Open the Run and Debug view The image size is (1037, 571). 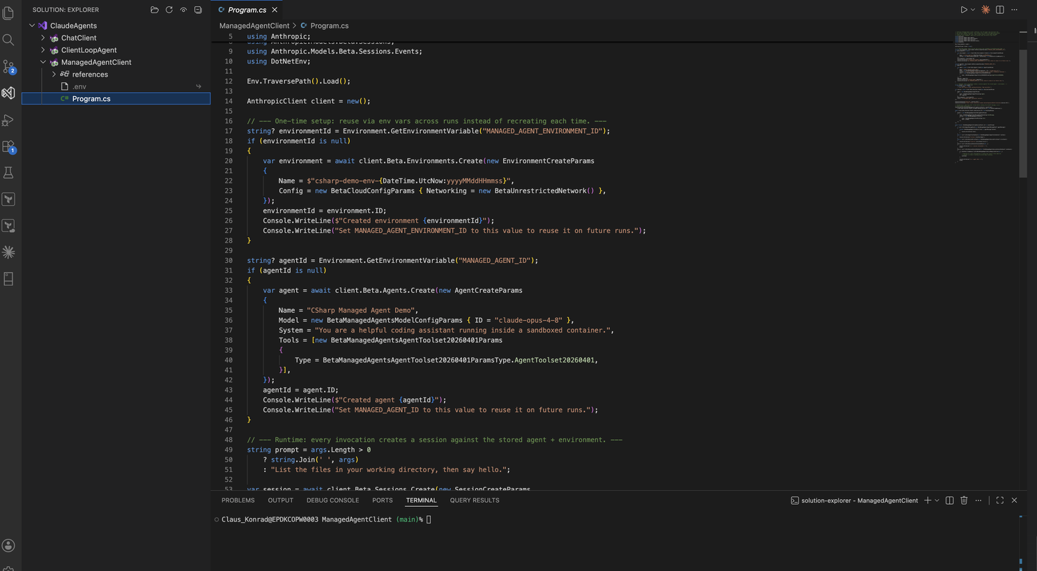[x=8, y=120]
